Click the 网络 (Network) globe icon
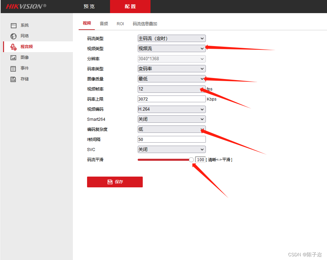This screenshot has height=260, width=327. (x=13, y=36)
